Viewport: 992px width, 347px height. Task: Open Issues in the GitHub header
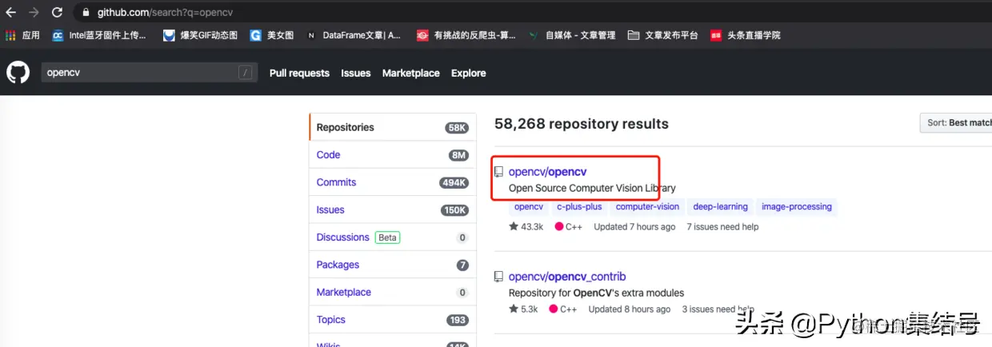pos(356,73)
